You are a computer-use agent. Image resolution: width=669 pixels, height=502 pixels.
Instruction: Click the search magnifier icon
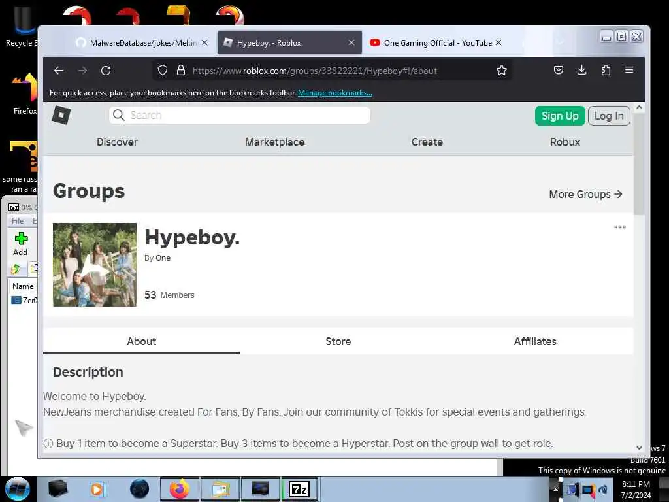coord(119,115)
